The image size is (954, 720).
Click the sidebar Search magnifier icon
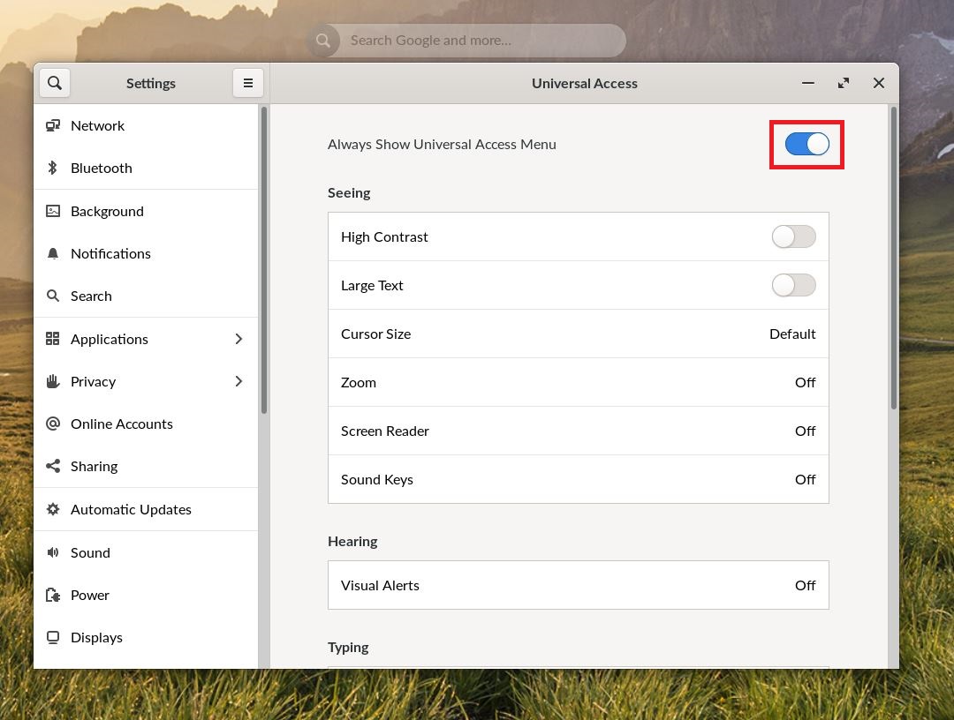pyautogui.click(x=53, y=296)
